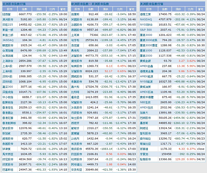Open the 法國股市 link
Viewport: 207px width, 173px height.
pos(77,25)
